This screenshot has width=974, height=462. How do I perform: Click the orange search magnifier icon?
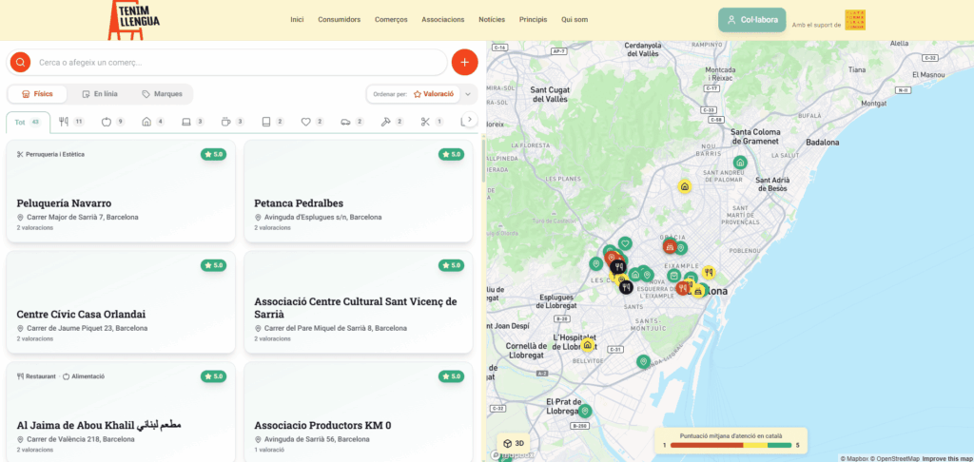[21, 62]
